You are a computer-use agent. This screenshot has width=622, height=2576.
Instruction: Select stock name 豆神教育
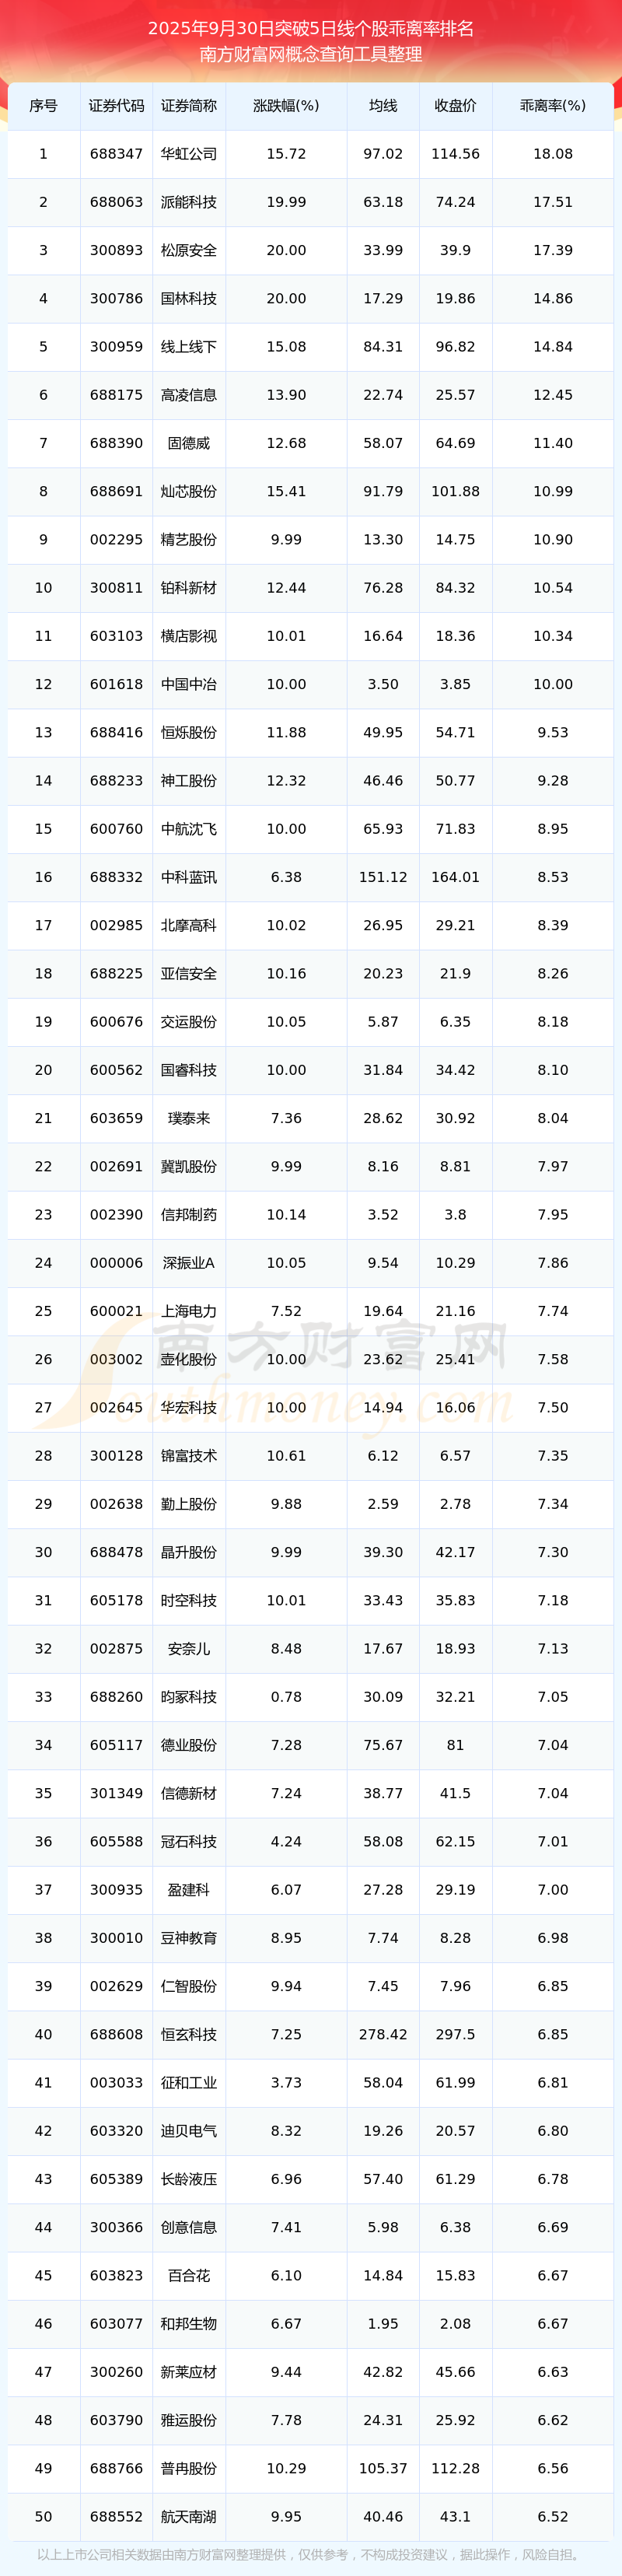(189, 1939)
